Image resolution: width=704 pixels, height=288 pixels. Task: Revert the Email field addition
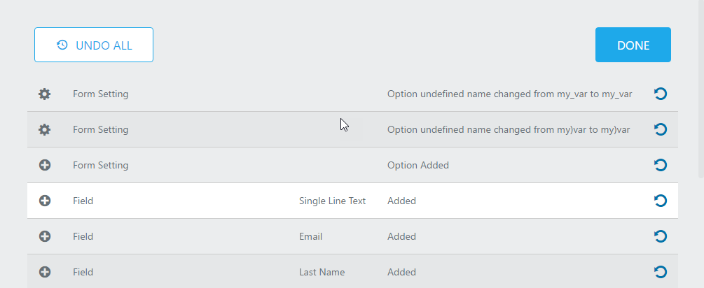point(660,236)
